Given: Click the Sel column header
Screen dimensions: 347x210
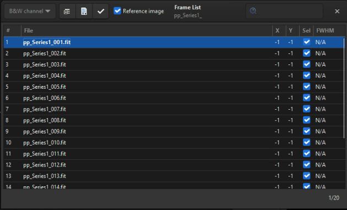Looking at the screenshot, I should coord(306,30).
